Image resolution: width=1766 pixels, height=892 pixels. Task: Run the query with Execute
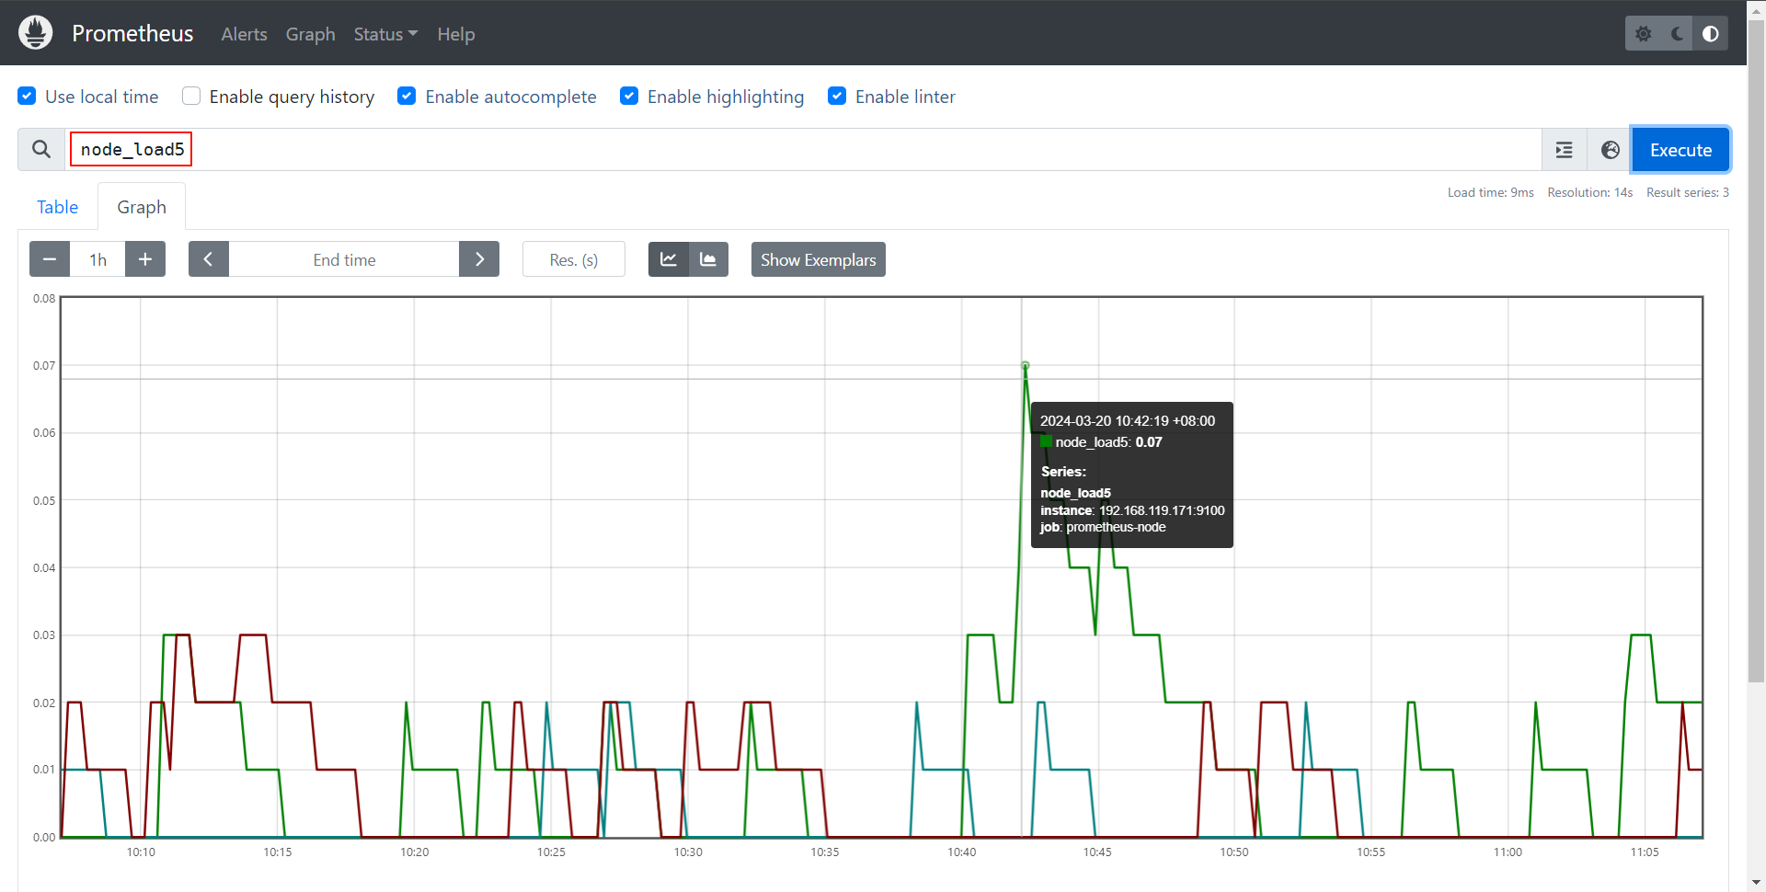[1680, 150]
